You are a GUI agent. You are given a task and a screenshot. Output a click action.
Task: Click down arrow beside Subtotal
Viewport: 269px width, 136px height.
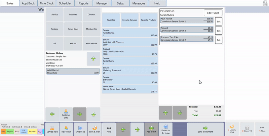(180, 112)
